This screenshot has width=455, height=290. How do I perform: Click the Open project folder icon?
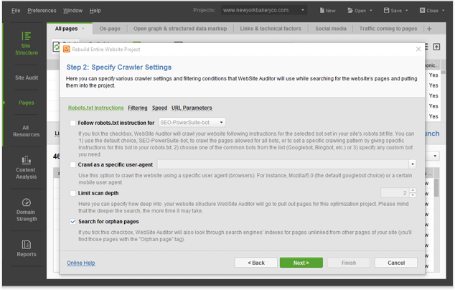350,11
